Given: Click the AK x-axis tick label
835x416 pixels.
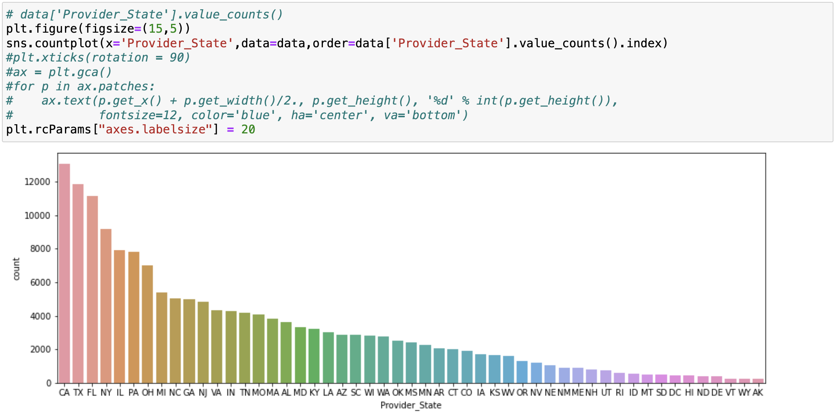Looking at the screenshot, I should click(758, 393).
